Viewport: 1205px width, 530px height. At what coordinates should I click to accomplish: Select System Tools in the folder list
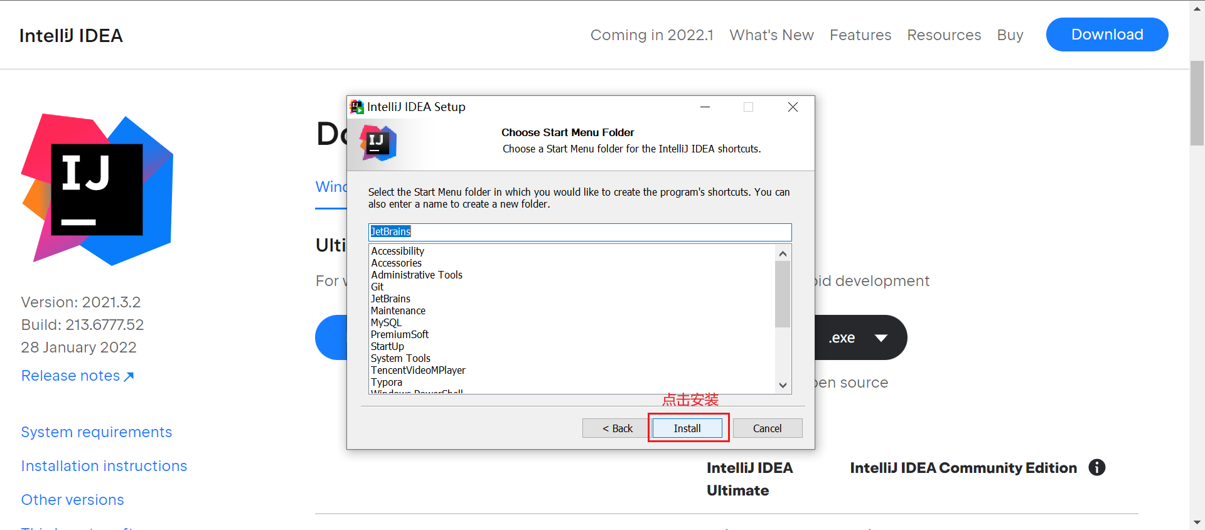400,358
